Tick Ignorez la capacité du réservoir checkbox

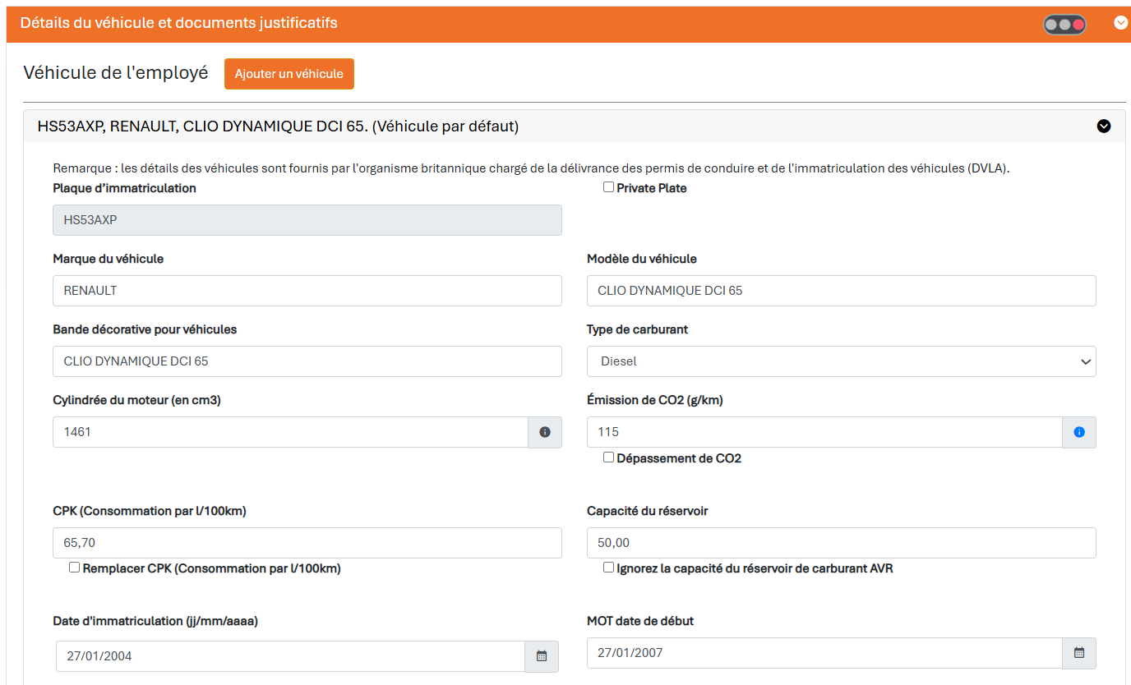[608, 568]
